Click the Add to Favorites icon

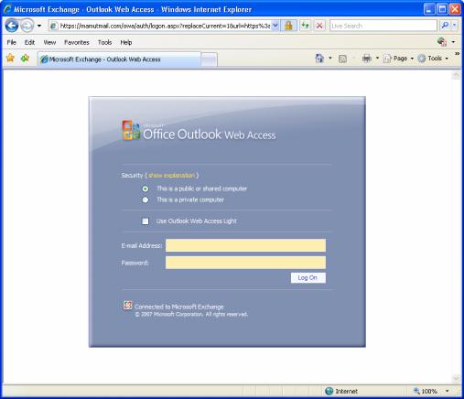25,58
